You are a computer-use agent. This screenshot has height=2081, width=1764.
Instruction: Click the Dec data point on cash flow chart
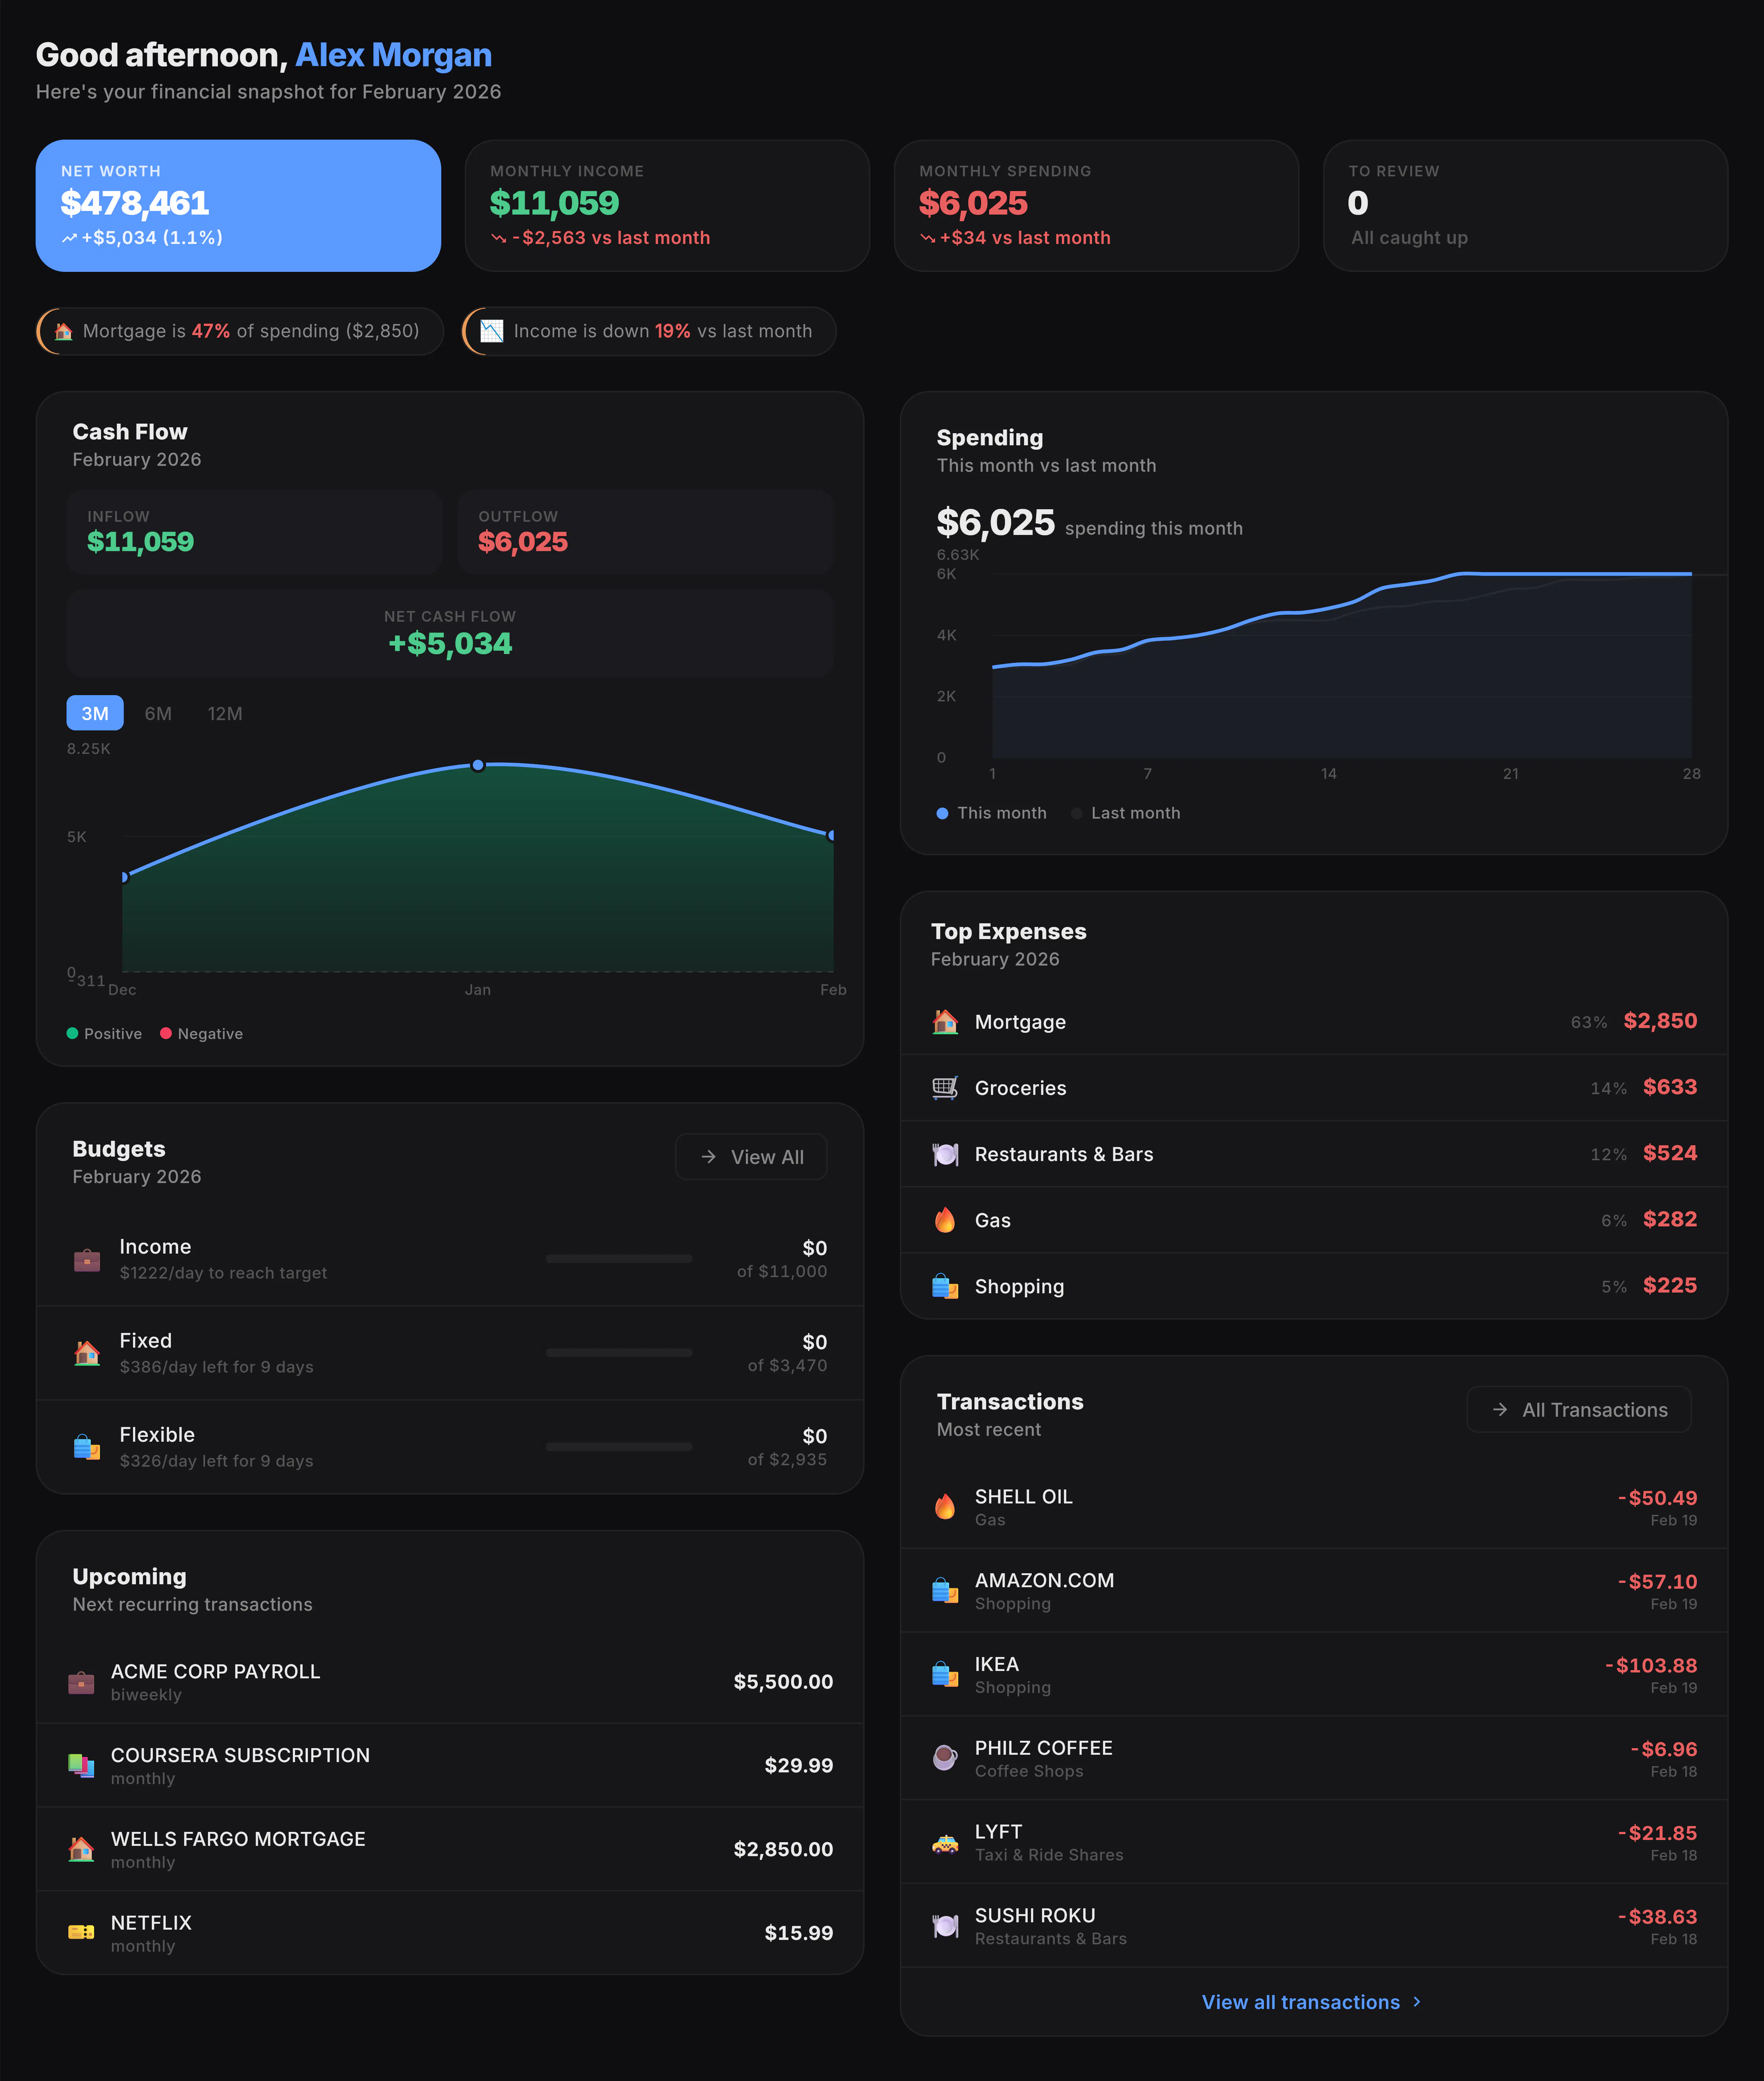click(x=124, y=877)
